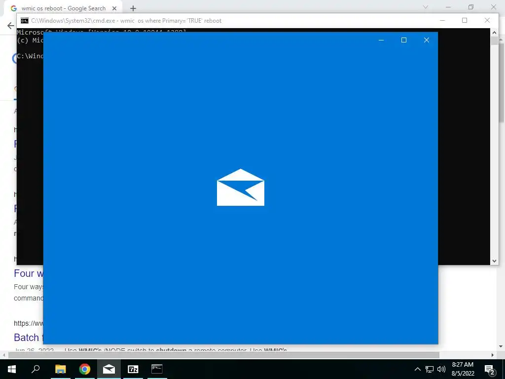Select the 'wmic os reboot - Google Search' tab
This screenshot has width=505, height=379.
click(x=64, y=8)
